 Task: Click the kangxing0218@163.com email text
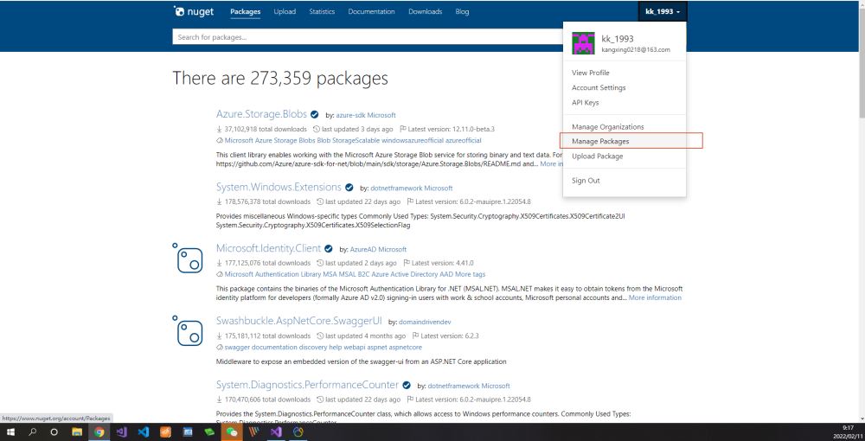[636, 49]
